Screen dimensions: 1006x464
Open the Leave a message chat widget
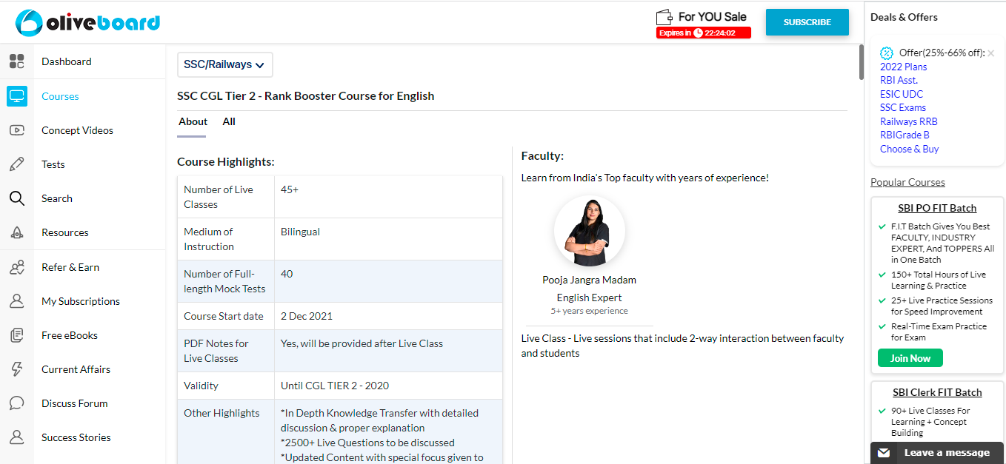coord(937,453)
